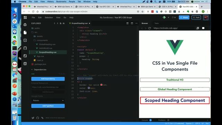Image resolution: width=222 pixels, height=125 pixels.
Task: Click the Fork button
Action: point(196,17)
